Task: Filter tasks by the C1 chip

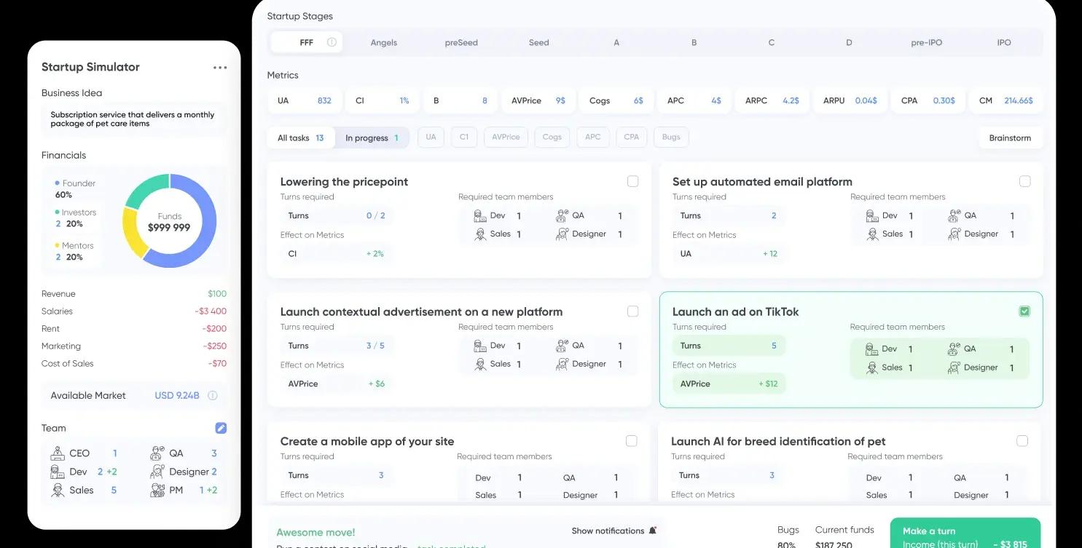Action: [464, 137]
